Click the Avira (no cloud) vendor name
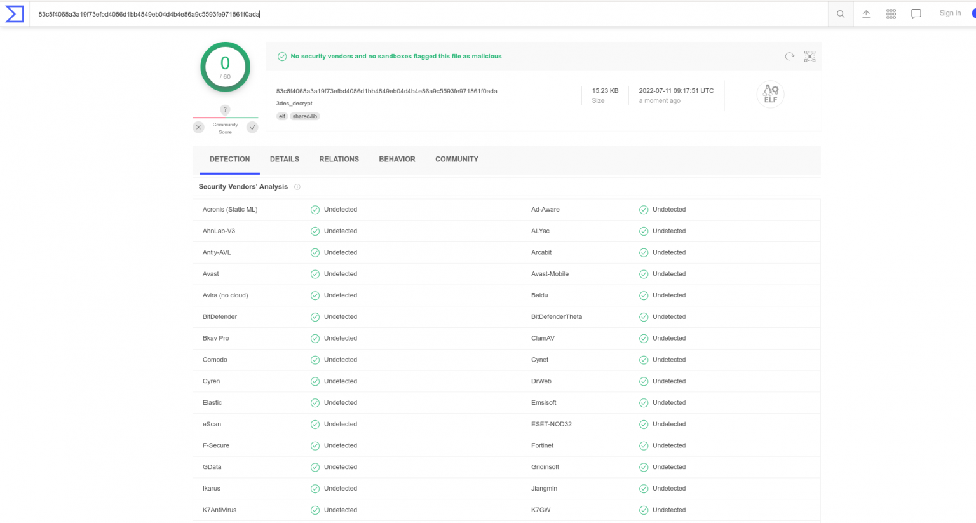976x523 pixels. pyautogui.click(x=225, y=295)
